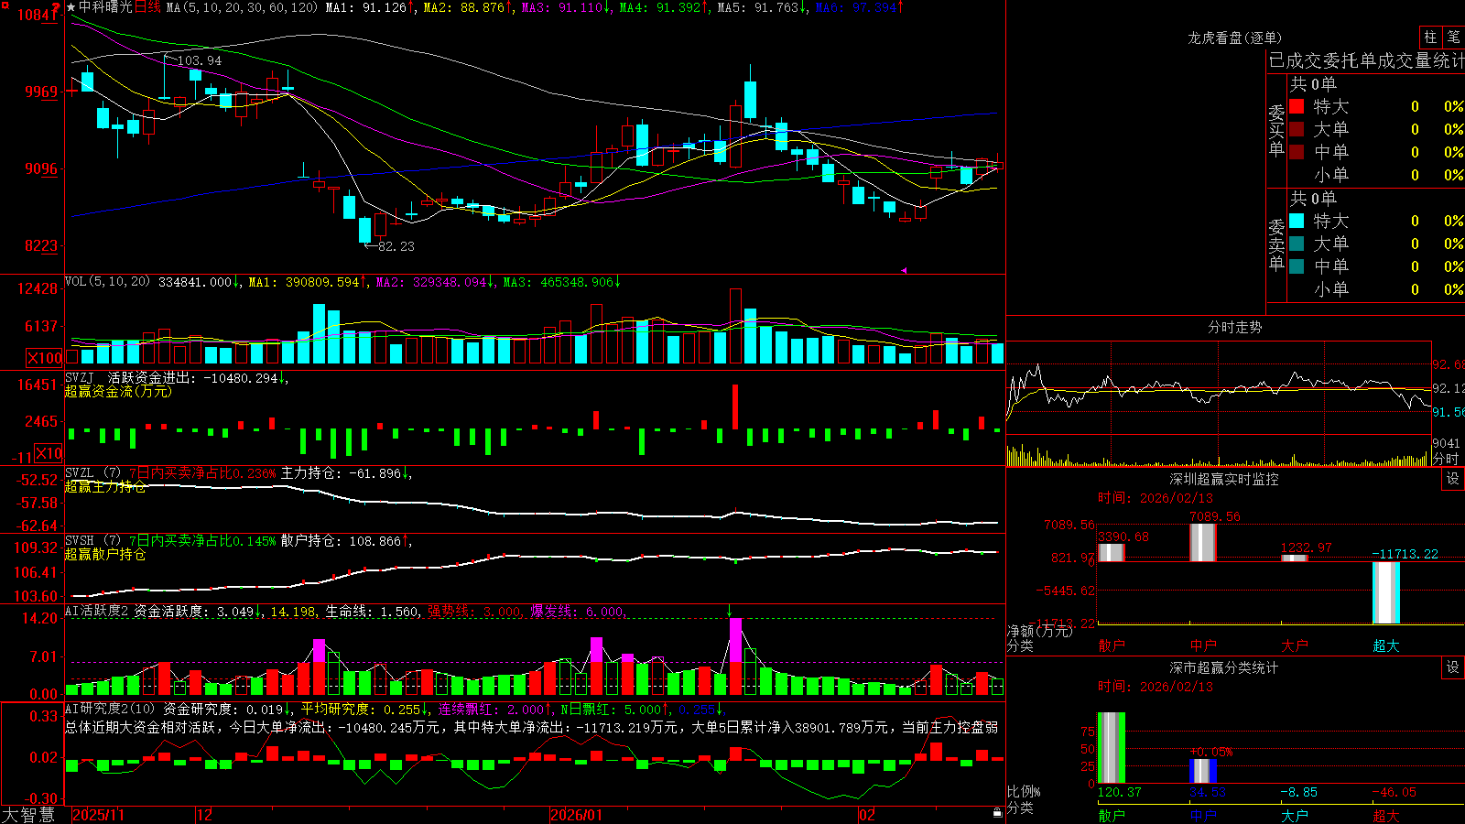
Task: Select 中户 category in 深圳超赢实时监控 chart
Action: point(1203,645)
